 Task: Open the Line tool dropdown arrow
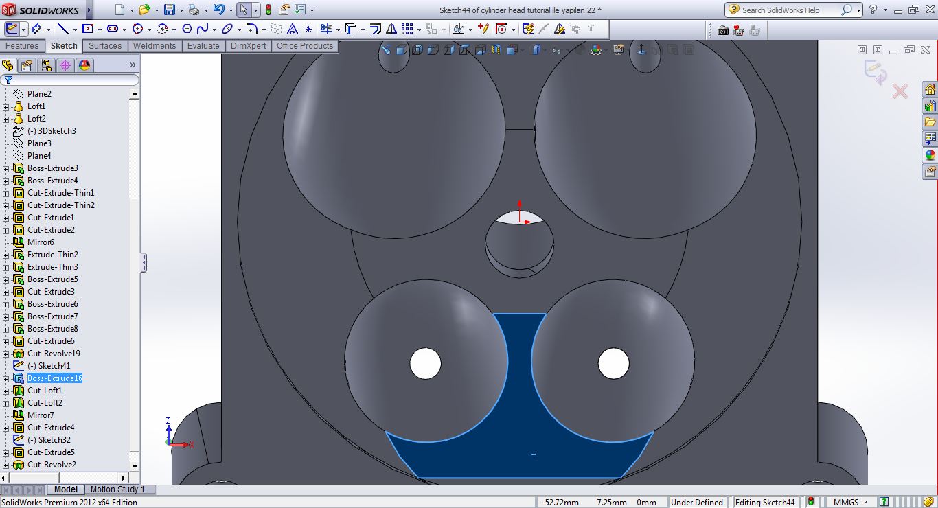point(75,30)
